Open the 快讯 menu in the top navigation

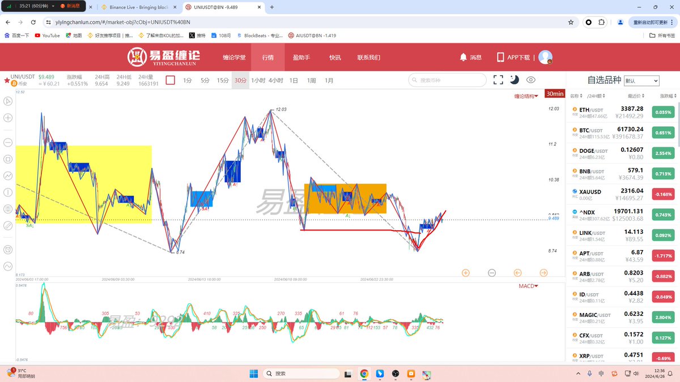pyautogui.click(x=335, y=57)
